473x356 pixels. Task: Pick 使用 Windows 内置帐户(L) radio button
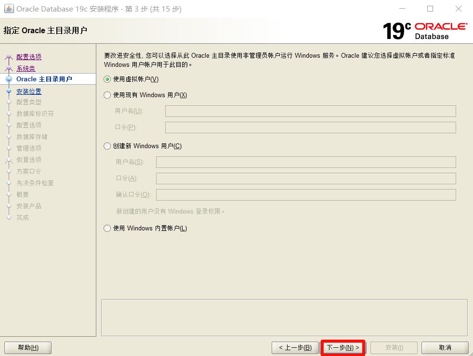pyautogui.click(x=107, y=229)
